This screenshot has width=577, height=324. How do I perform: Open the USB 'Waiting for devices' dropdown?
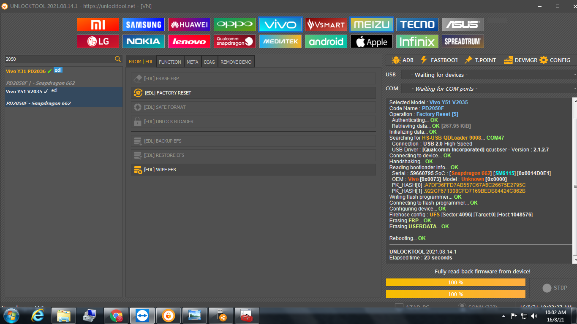point(489,75)
